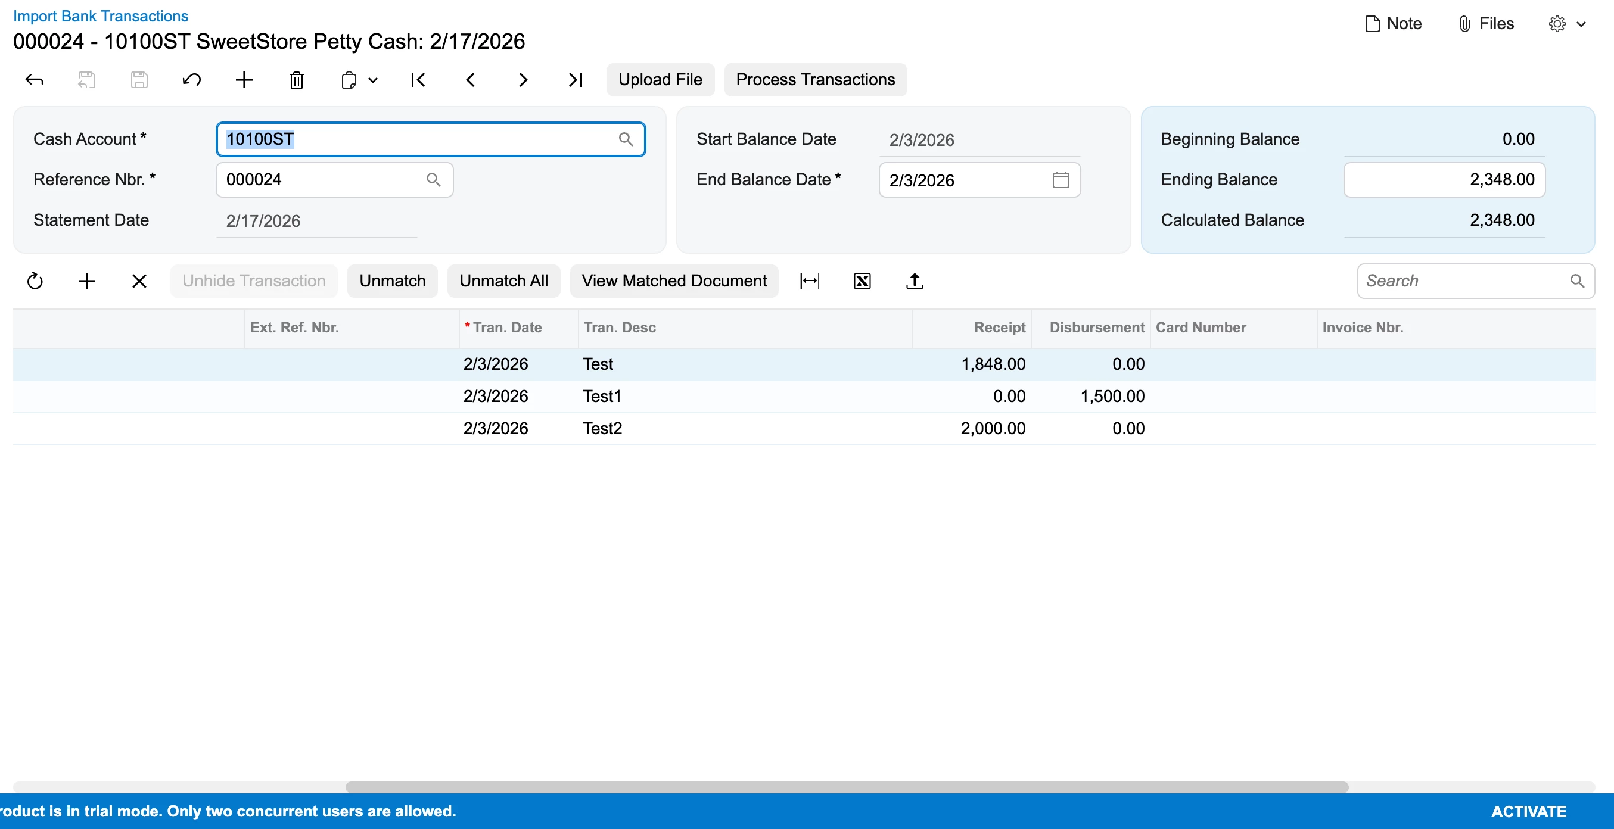Click the Ending Balance input field
The image size is (1614, 829).
pyautogui.click(x=1444, y=180)
